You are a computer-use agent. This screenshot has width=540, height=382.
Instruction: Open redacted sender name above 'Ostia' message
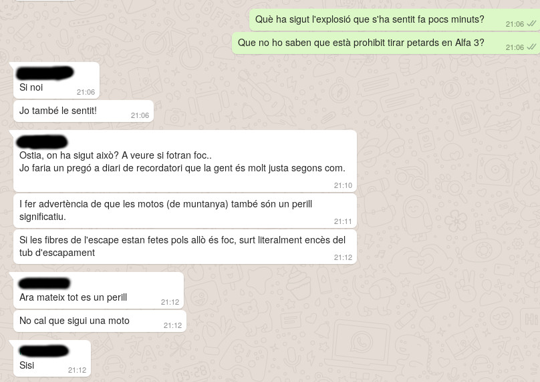point(41,142)
